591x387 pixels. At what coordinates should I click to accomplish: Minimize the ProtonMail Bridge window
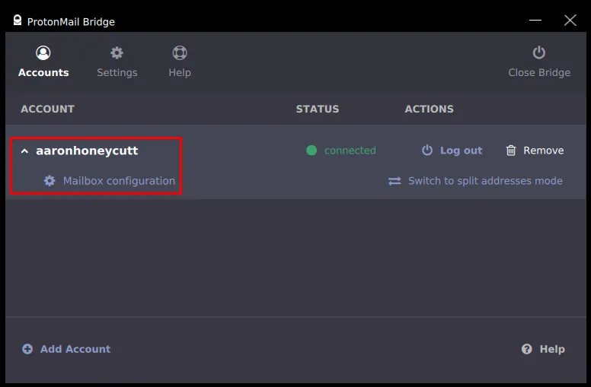click(535, 20)
